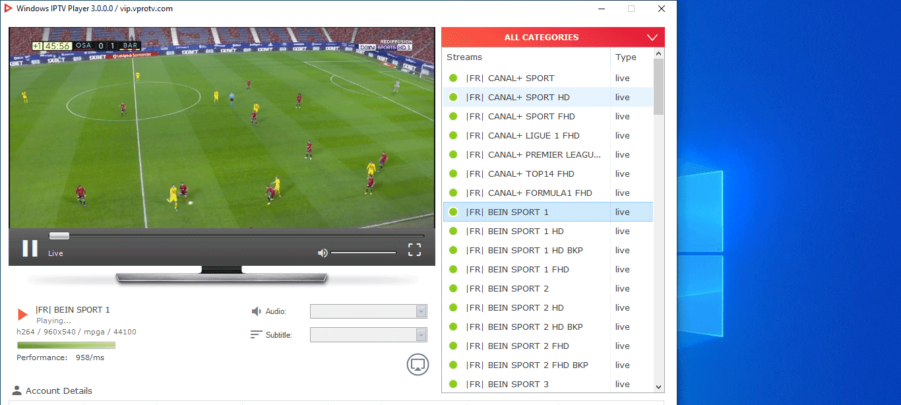Click the red play icon beside BEIN SPORT 1
Screen dimensions: 901x405
tap(23, 315)
